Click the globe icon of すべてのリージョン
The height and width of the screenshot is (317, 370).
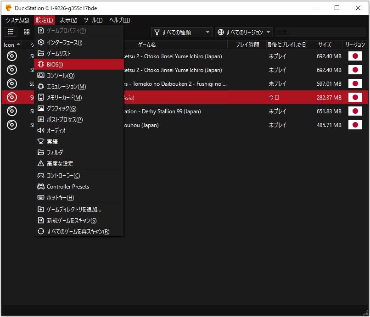[221, 32]
